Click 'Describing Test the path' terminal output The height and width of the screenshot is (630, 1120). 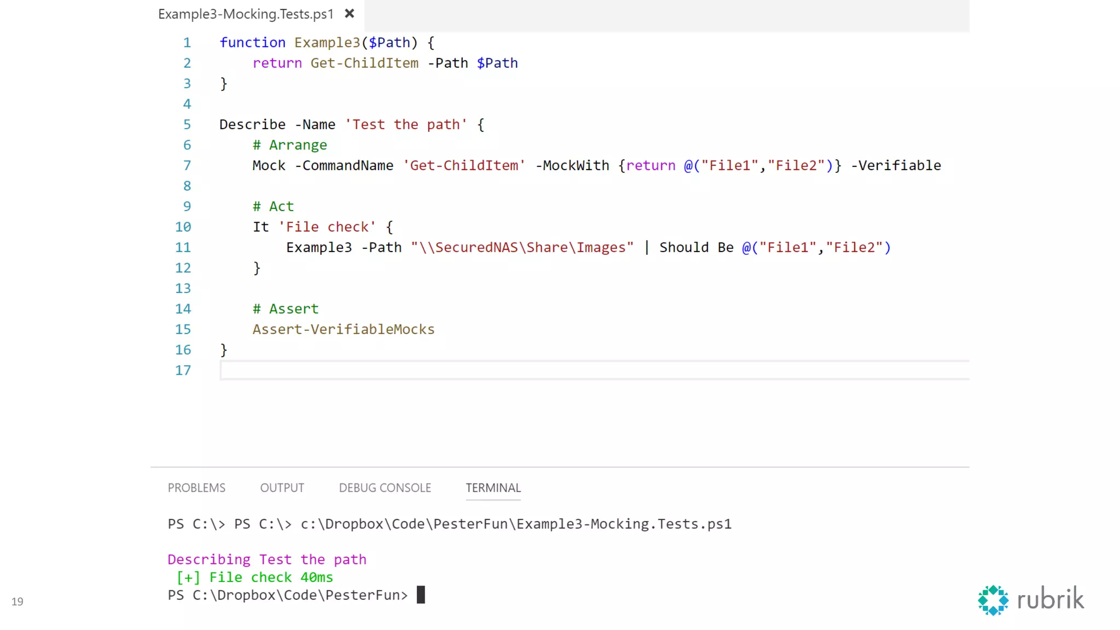click(267, 559)
